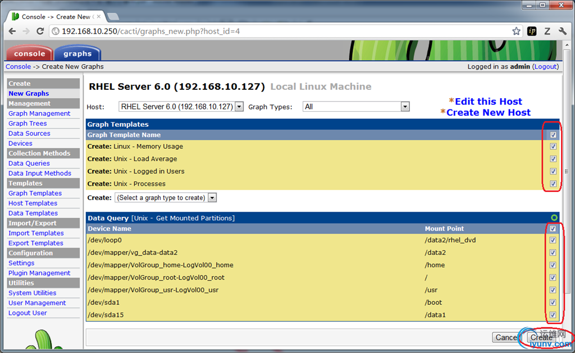Bookmark page with star icon
This screenshot has width=575, height=353.
coord(517,31)
